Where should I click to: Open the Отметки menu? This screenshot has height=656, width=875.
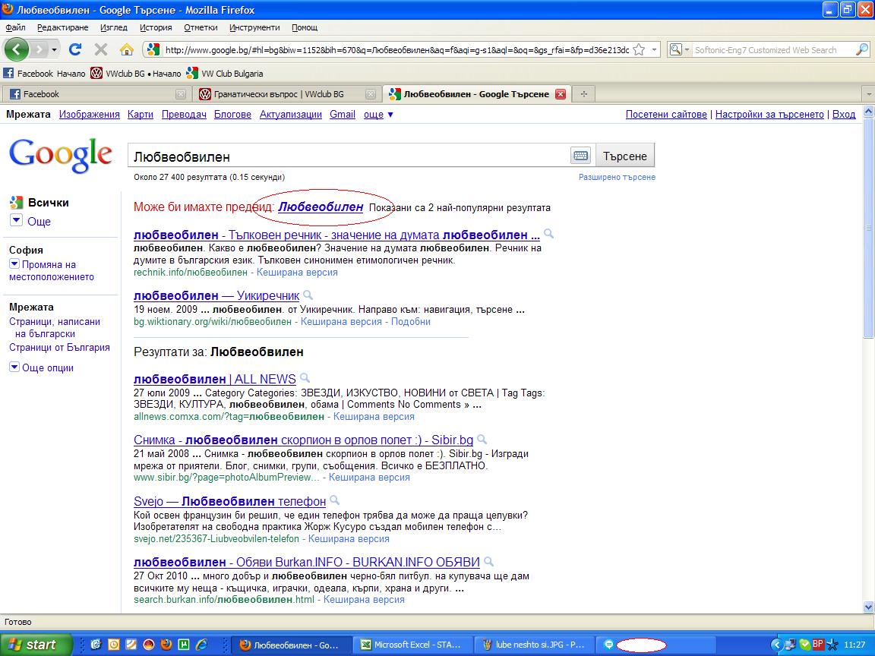(201, 27)
